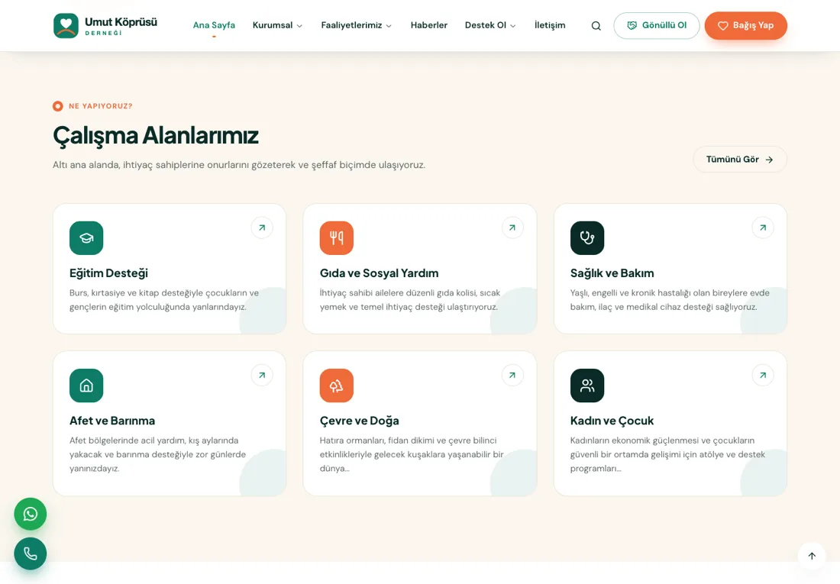This screenshot has height=584, width=840.
Task: Click the fork and knife icon
Action: [x=337, y=238]
